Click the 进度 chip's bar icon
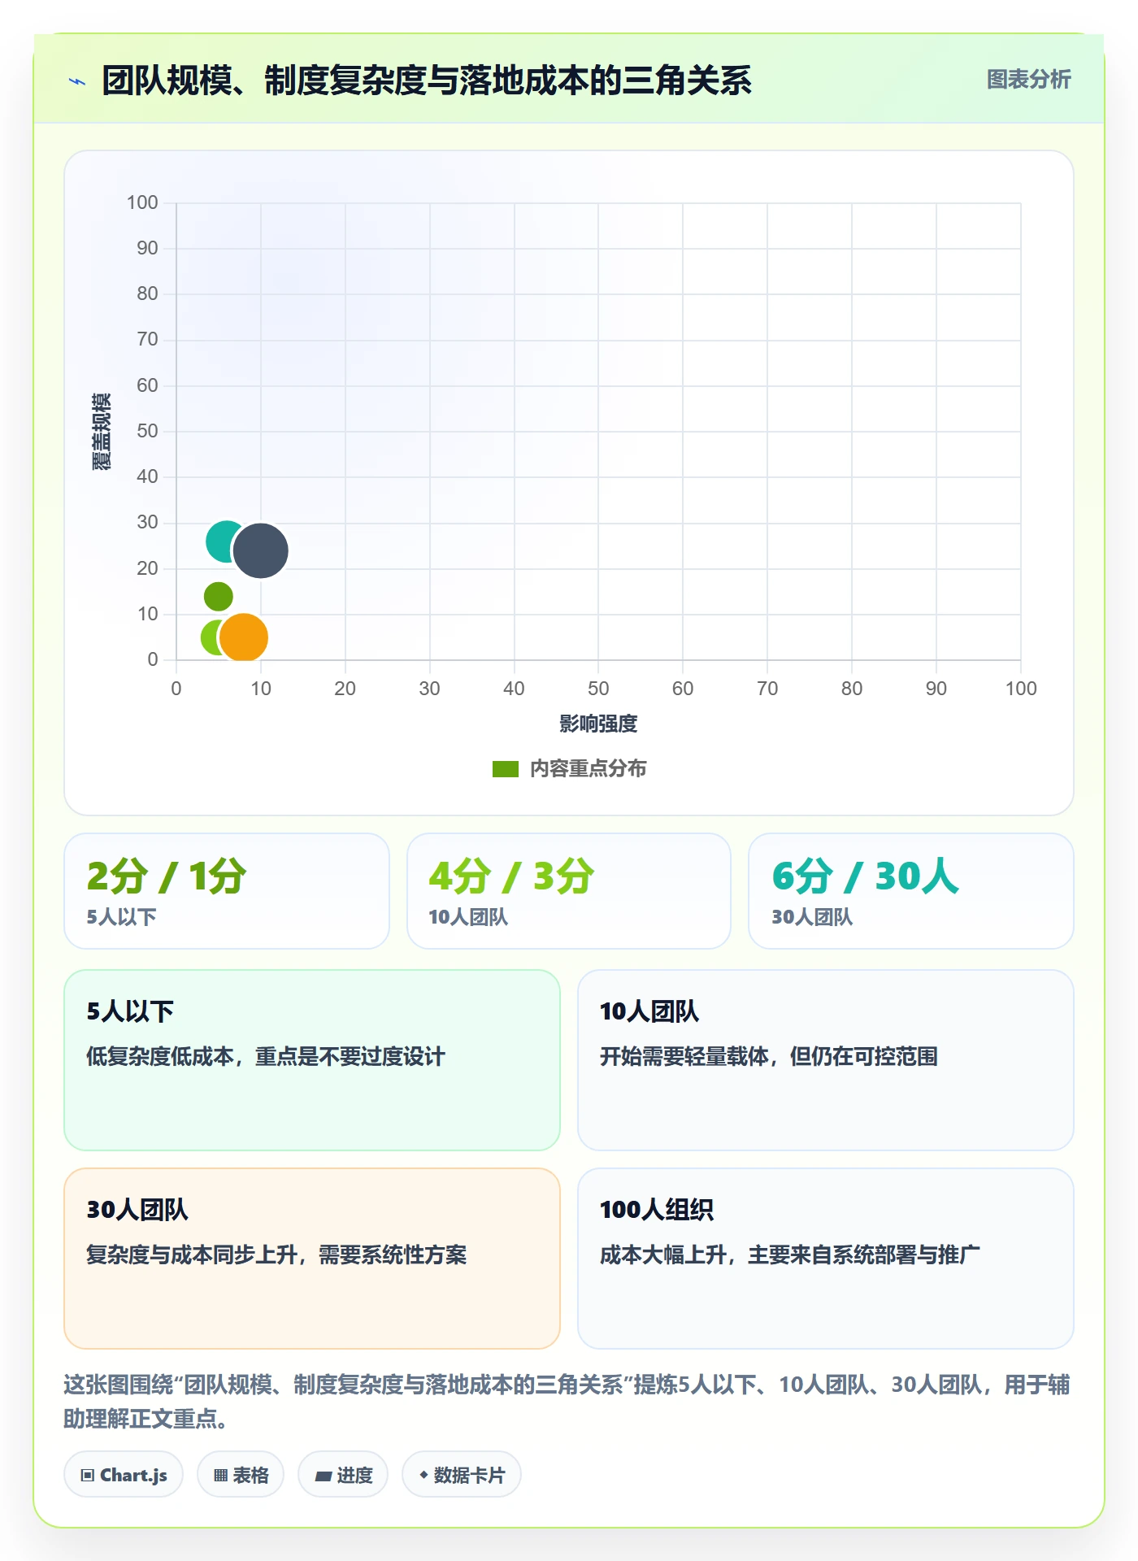Screen dimensions: 1138x1561 coord(323,1476)
